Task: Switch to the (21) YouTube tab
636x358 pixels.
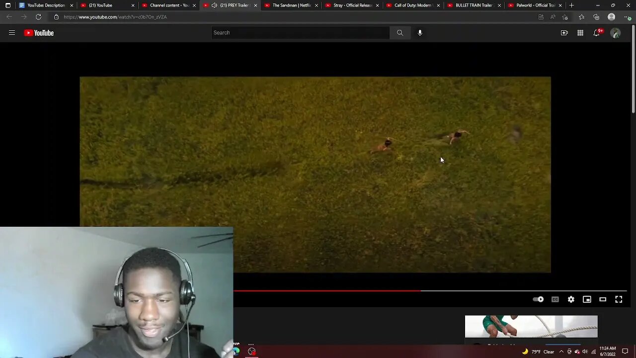Action: (107, 5)
